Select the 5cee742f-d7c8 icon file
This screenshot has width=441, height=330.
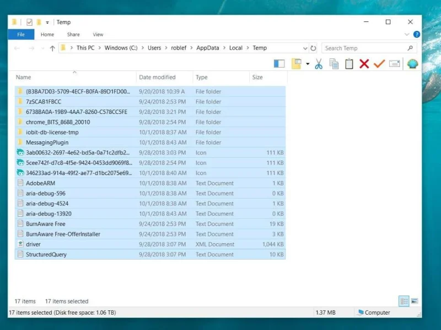click(x=150, y=163)
